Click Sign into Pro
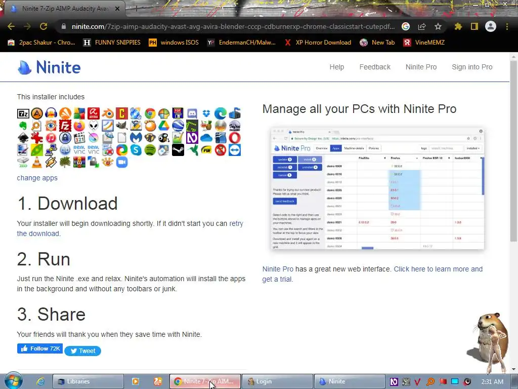 472,67
